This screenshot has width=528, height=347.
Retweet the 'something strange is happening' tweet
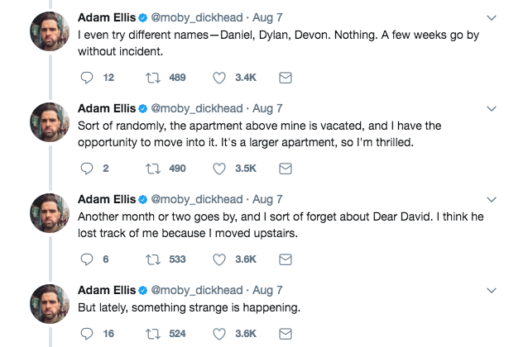[x=152, y=334]
